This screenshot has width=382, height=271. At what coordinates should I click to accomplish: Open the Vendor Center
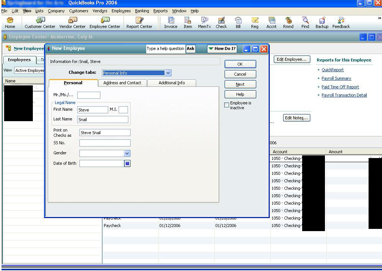tap(72, 23)
